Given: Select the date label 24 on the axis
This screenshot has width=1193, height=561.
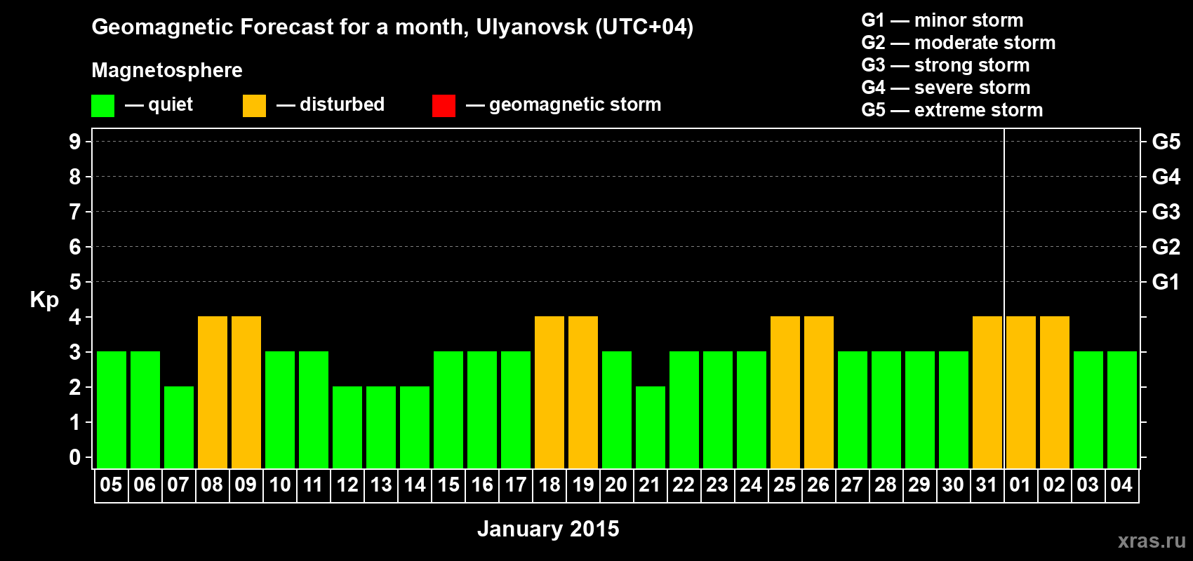Looking at the screenshot, I should click(x=751, y=485).
